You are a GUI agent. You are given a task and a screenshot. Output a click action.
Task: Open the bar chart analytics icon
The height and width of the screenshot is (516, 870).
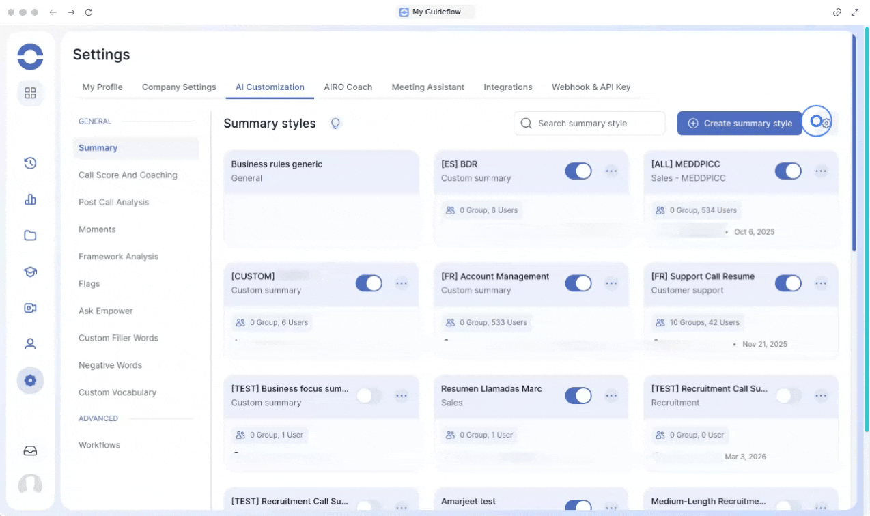[30, 199]
